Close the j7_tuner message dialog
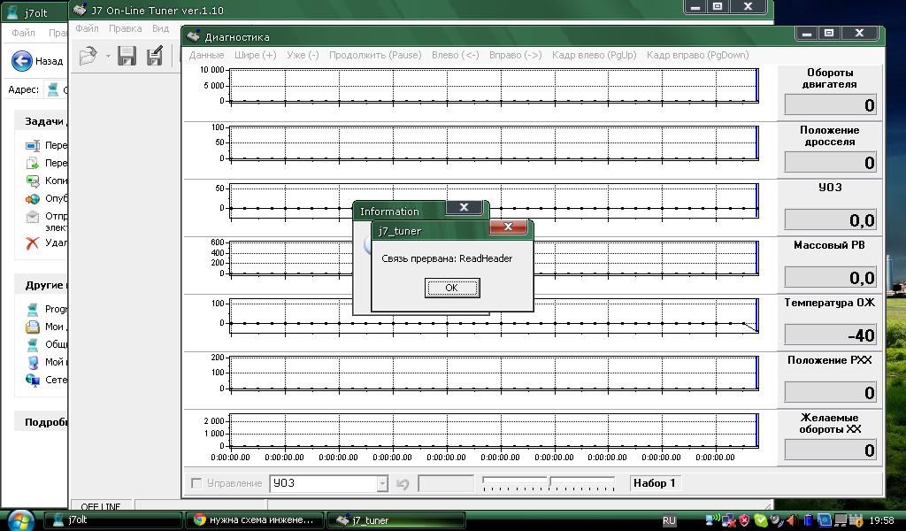906x531 pixels. [x=508, y=227]
